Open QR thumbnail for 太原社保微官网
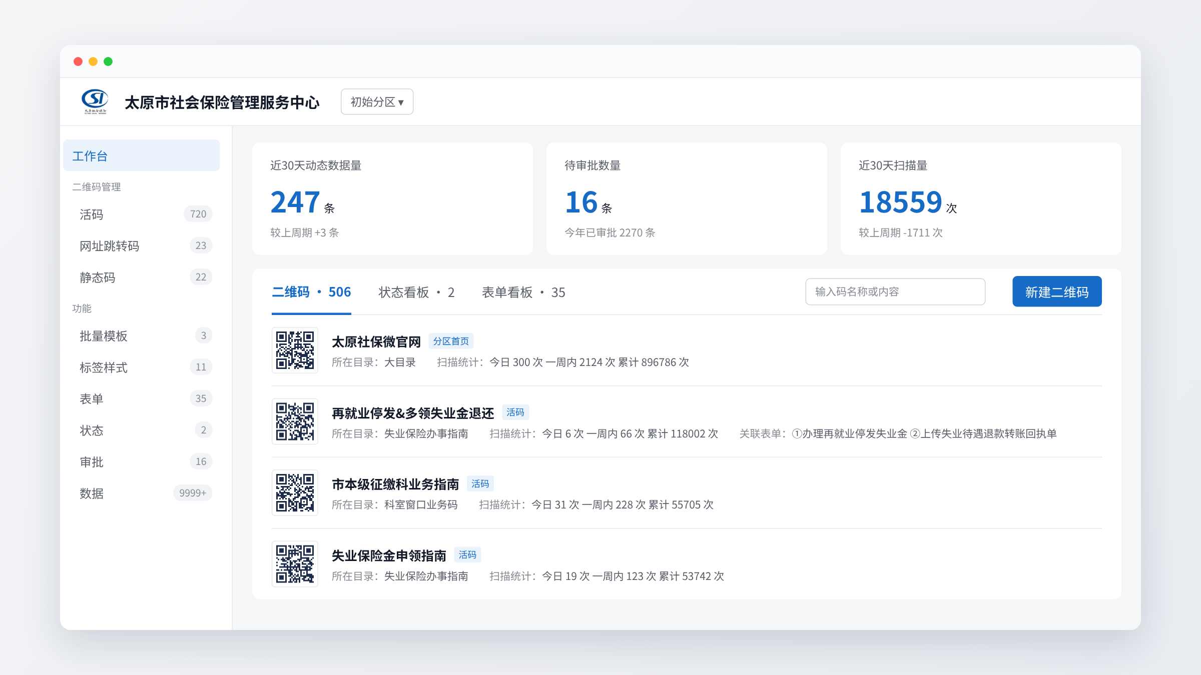This screenshot has height=675, width=1201. (295, 350)
